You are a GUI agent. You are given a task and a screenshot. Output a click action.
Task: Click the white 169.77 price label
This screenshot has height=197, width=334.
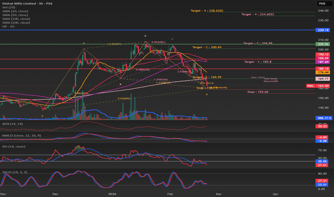(x=323, y=79)
